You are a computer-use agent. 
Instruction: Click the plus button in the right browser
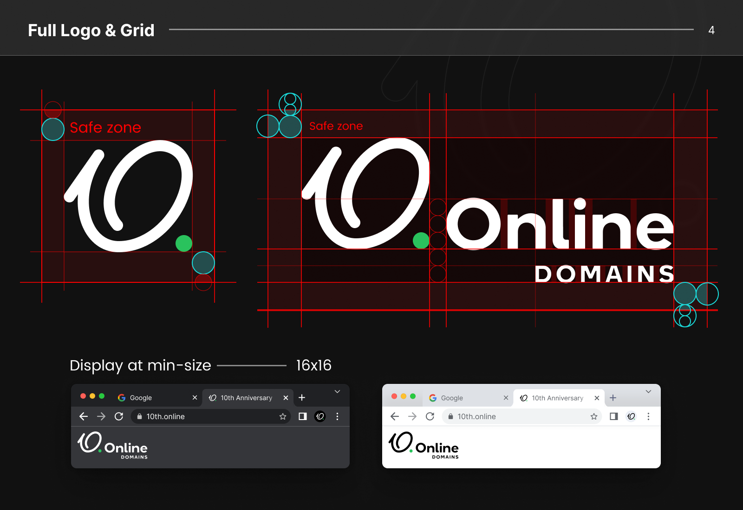coord(613,397)
